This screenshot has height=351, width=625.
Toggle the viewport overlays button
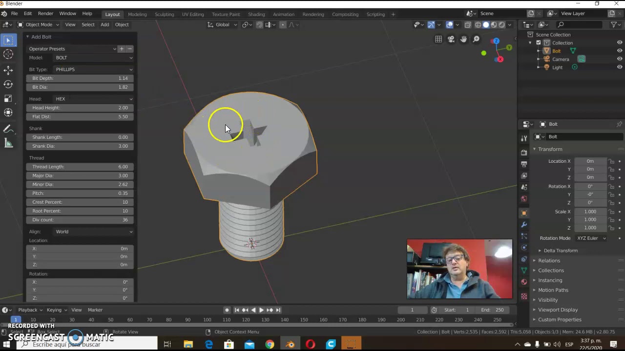point(450,25)
